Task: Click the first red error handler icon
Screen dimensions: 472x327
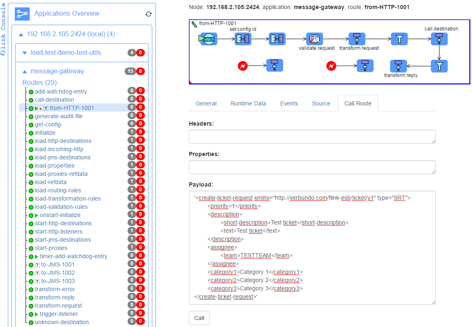Action: 243,66
